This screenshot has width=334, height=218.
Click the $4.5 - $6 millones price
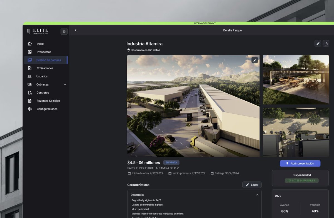point(144,163)
